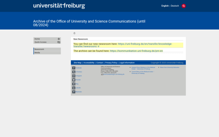Open News from University Networks link
The height and width of the screenshot is (137, 219).
[x=170, y=67]
